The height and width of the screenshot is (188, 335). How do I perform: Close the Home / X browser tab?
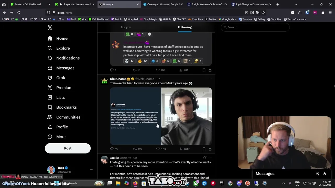tap(138, 4)
